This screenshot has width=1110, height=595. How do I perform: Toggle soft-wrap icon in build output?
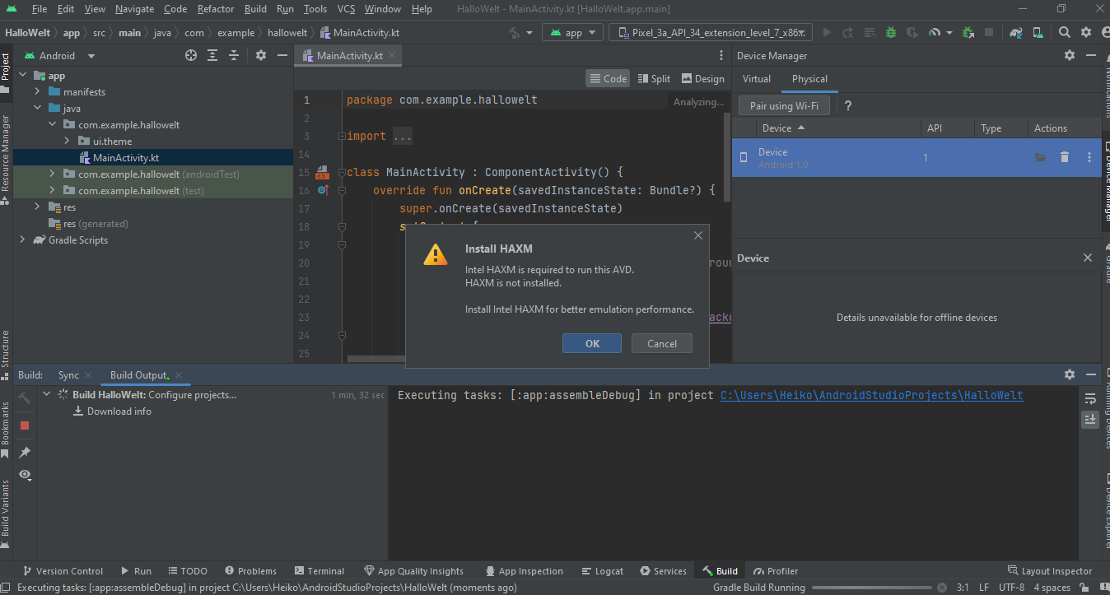coord(1090,398)
